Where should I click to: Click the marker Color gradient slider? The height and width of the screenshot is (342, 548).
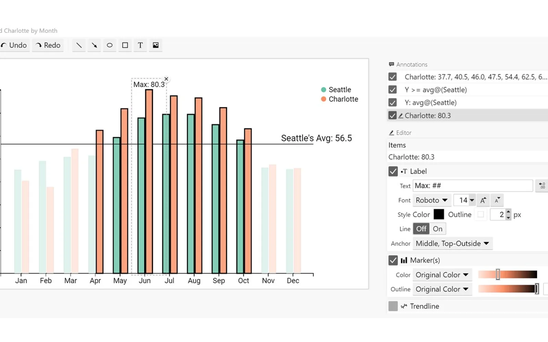[507, 274]
